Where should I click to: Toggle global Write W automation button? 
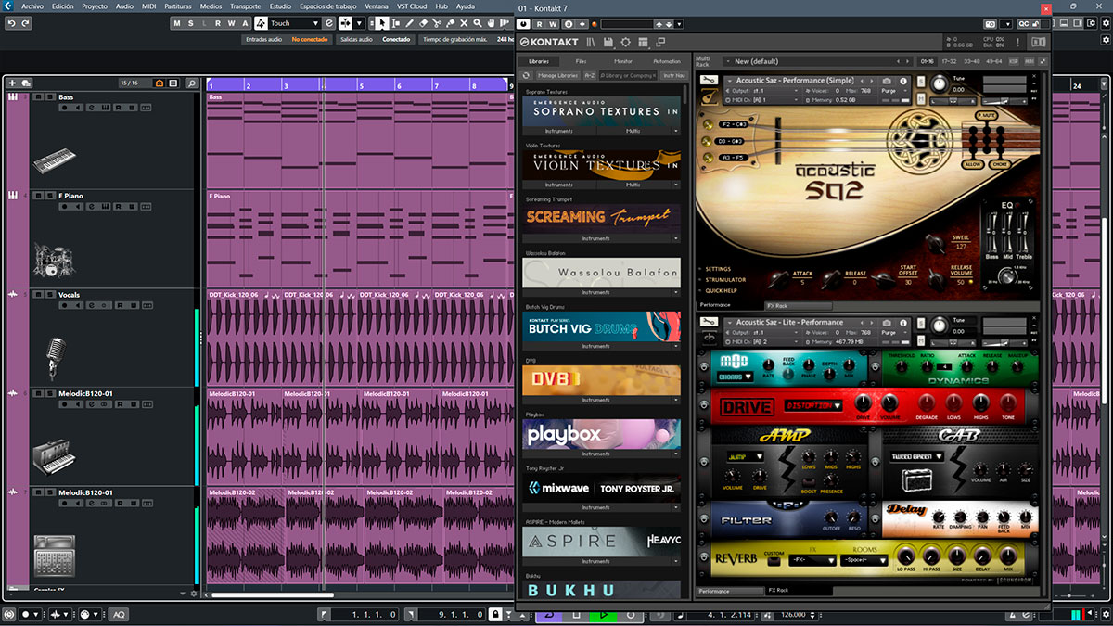[x=232, y=23]
